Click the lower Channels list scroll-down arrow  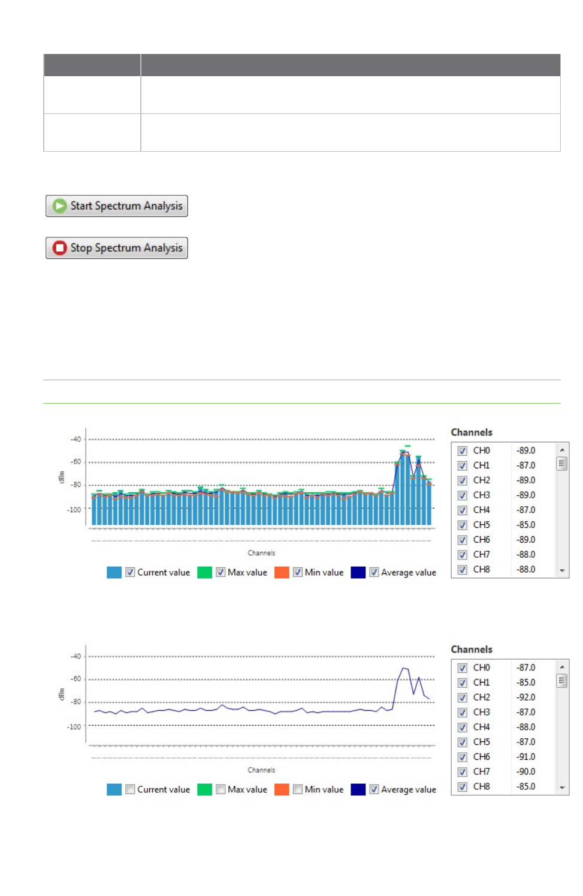(562, 787)
